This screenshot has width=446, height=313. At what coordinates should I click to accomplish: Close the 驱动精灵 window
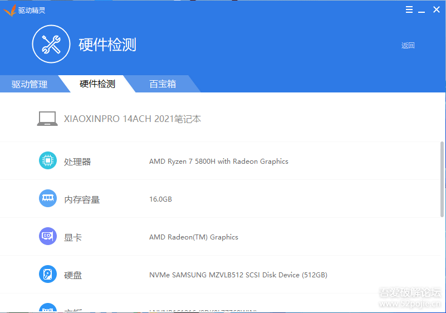[435, 9]
